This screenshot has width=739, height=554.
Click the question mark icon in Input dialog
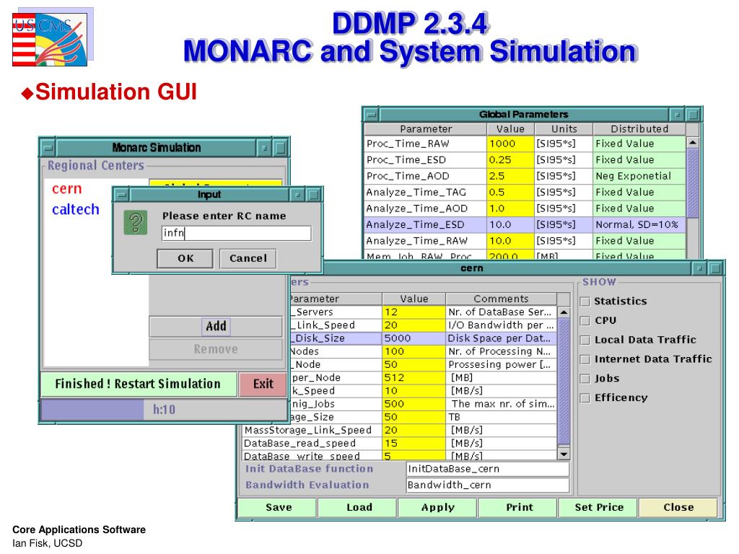pyautogui.click(x=136, y=222)
